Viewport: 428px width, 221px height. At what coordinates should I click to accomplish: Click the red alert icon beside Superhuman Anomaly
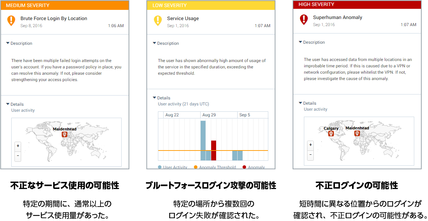tap(304, 19)
